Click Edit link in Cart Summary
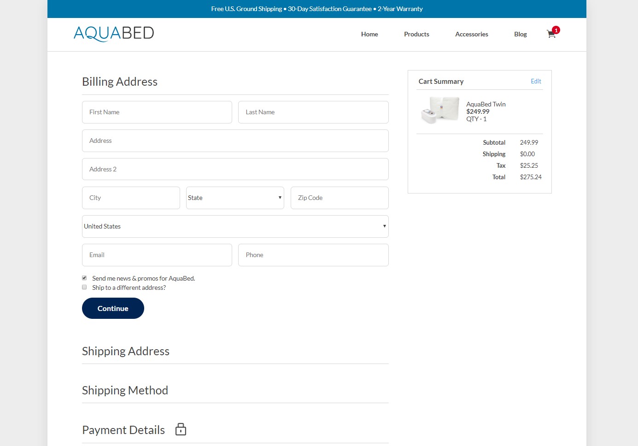Image resolution: width=638 pixels, height=446 pixels. click(x=536, y=81)
